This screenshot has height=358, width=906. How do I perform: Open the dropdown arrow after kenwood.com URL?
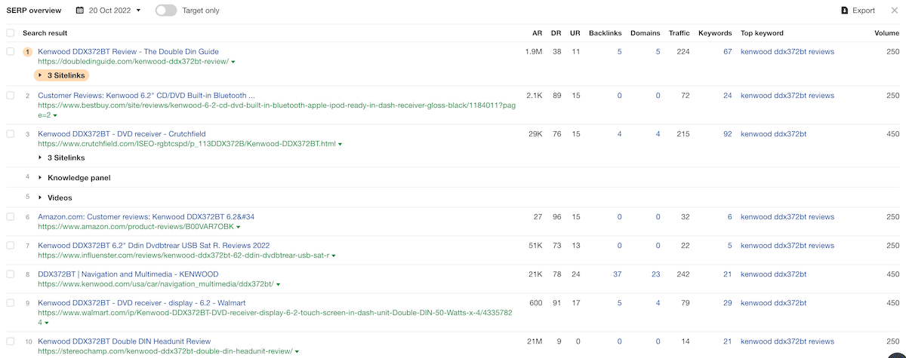click(x=278, y=285)
